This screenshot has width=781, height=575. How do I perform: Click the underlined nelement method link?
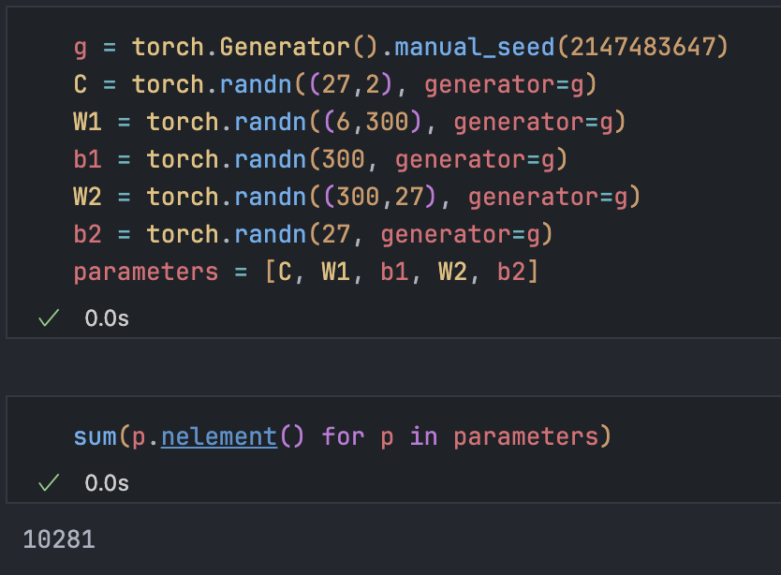219,436
